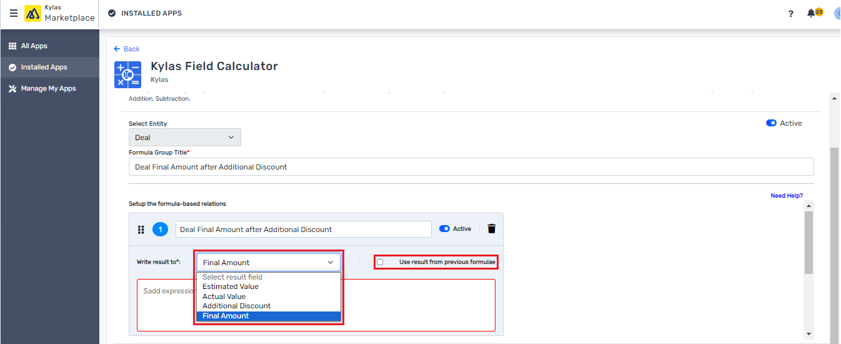
Task: Delete formula using trash icon
Action: [492, 229]
